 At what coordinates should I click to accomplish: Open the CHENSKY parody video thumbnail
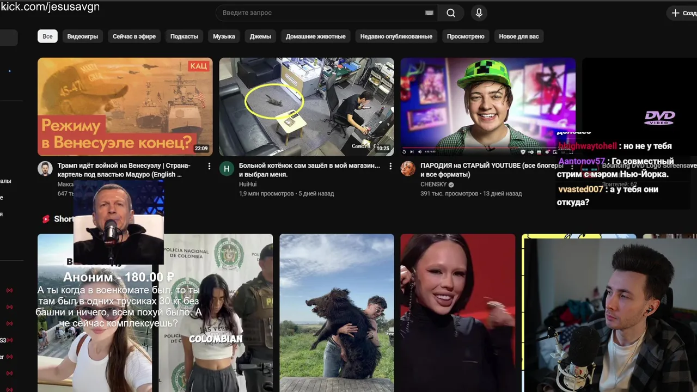pyautogui.click(x=488, y=107)
